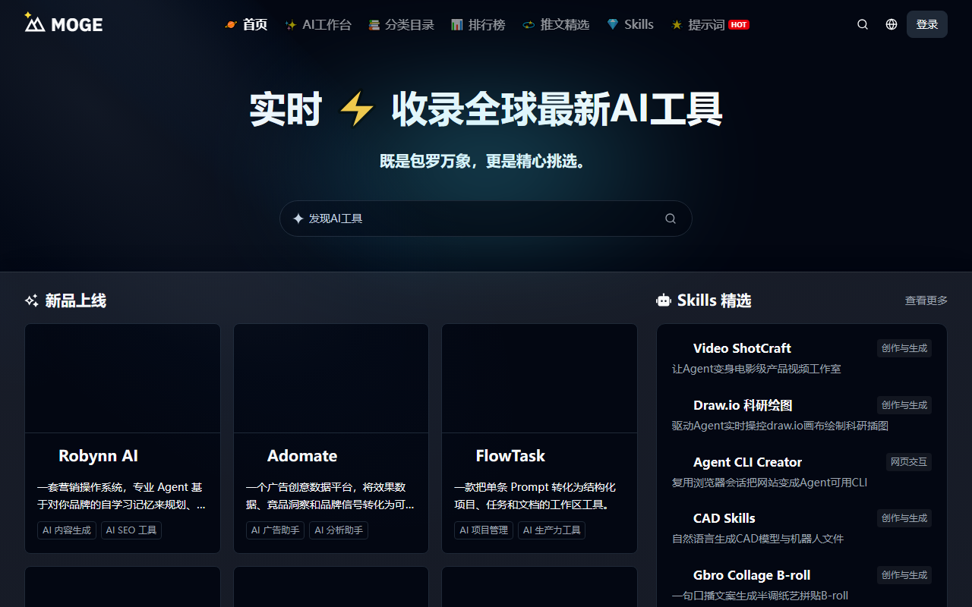This screenshot has height=607, width=972.
Task: Click the red HOT badge
Action: point(739,24)
